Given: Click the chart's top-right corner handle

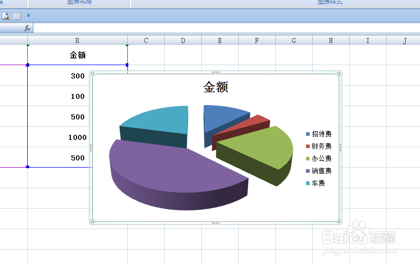Looking at the screenshot, I should coord(339,73).
